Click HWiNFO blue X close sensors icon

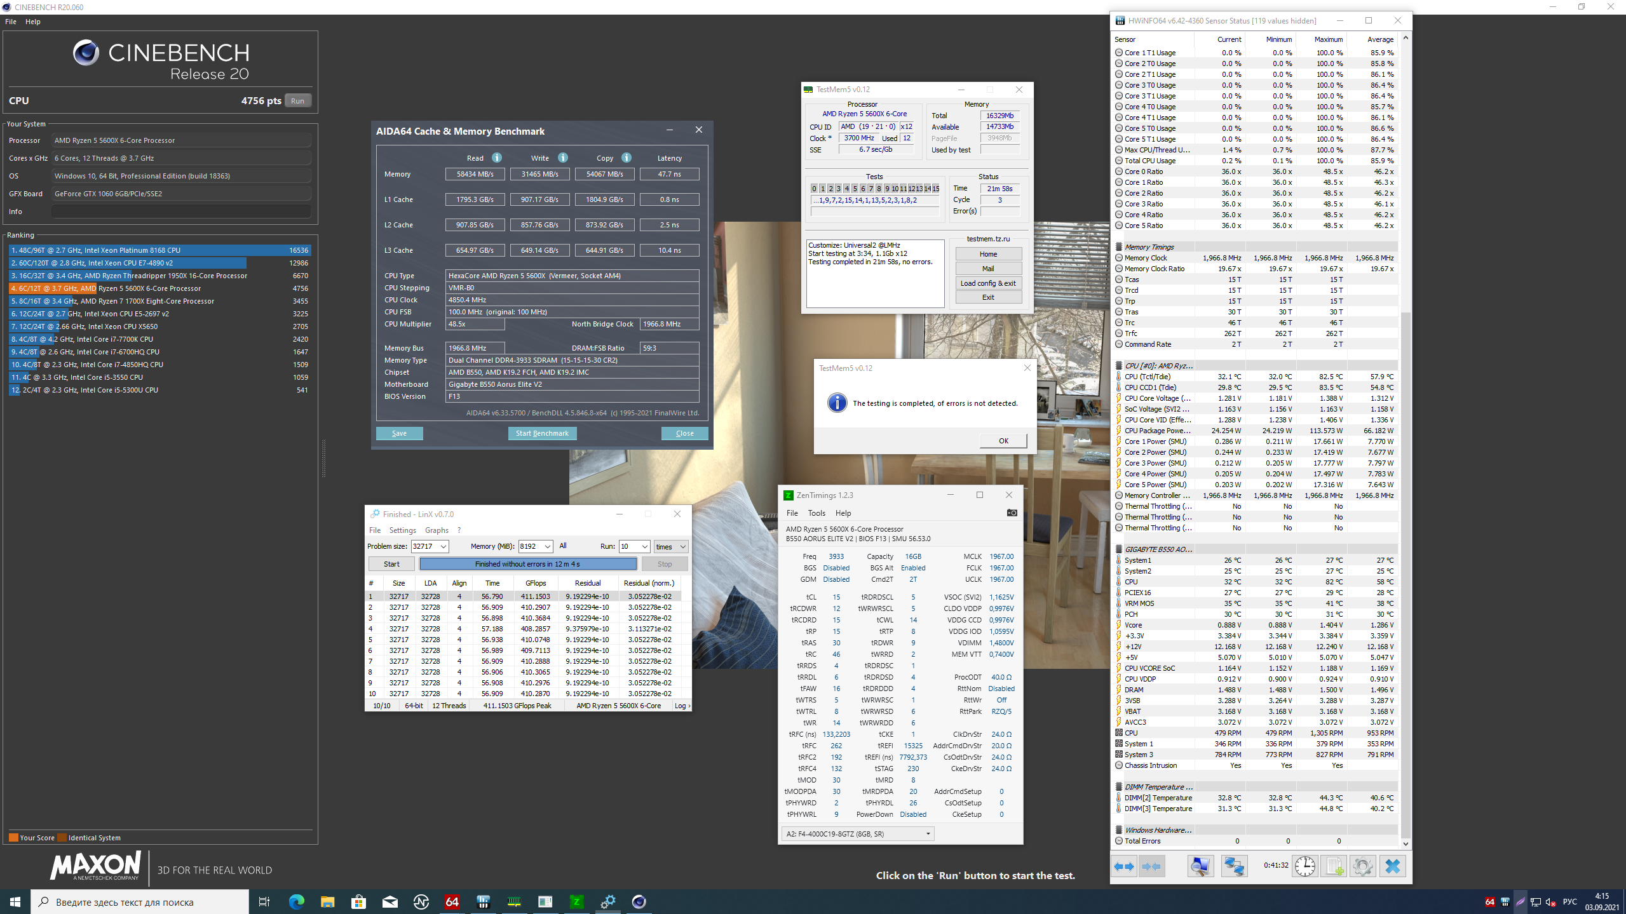tap(1392, 866)
